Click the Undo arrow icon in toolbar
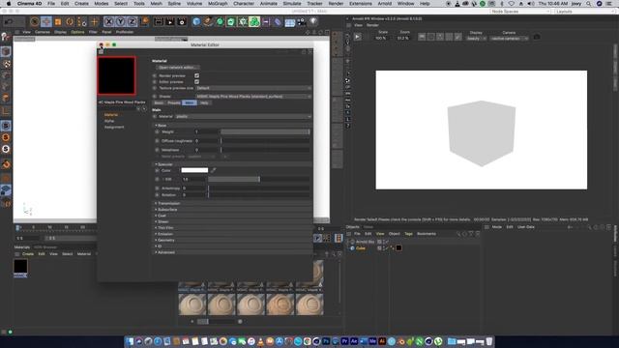Screen dimensions: 619x348 pos(9,22)
